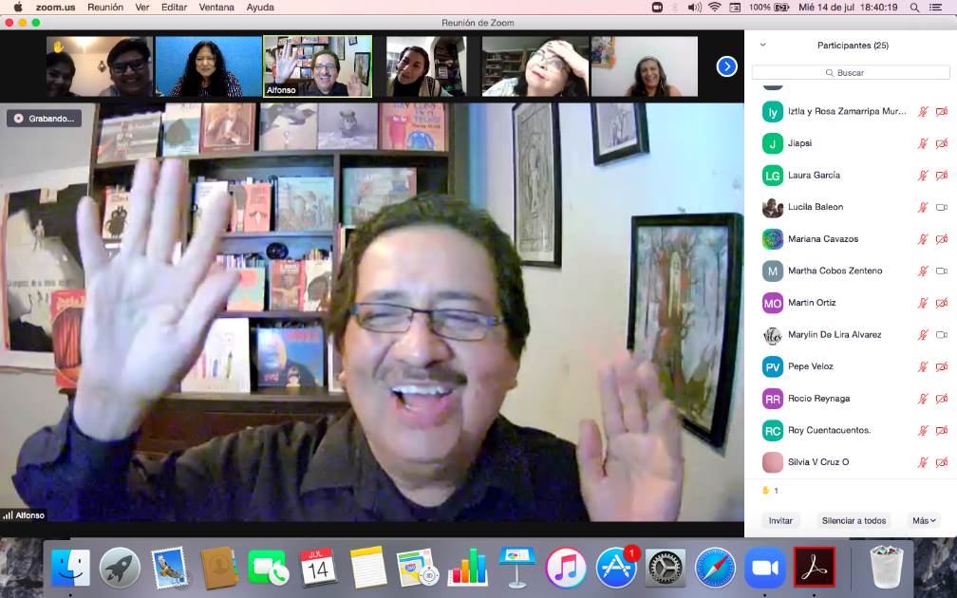Open the Reunión menu
Screen dimensions: 957x598
tap(105, 7)
